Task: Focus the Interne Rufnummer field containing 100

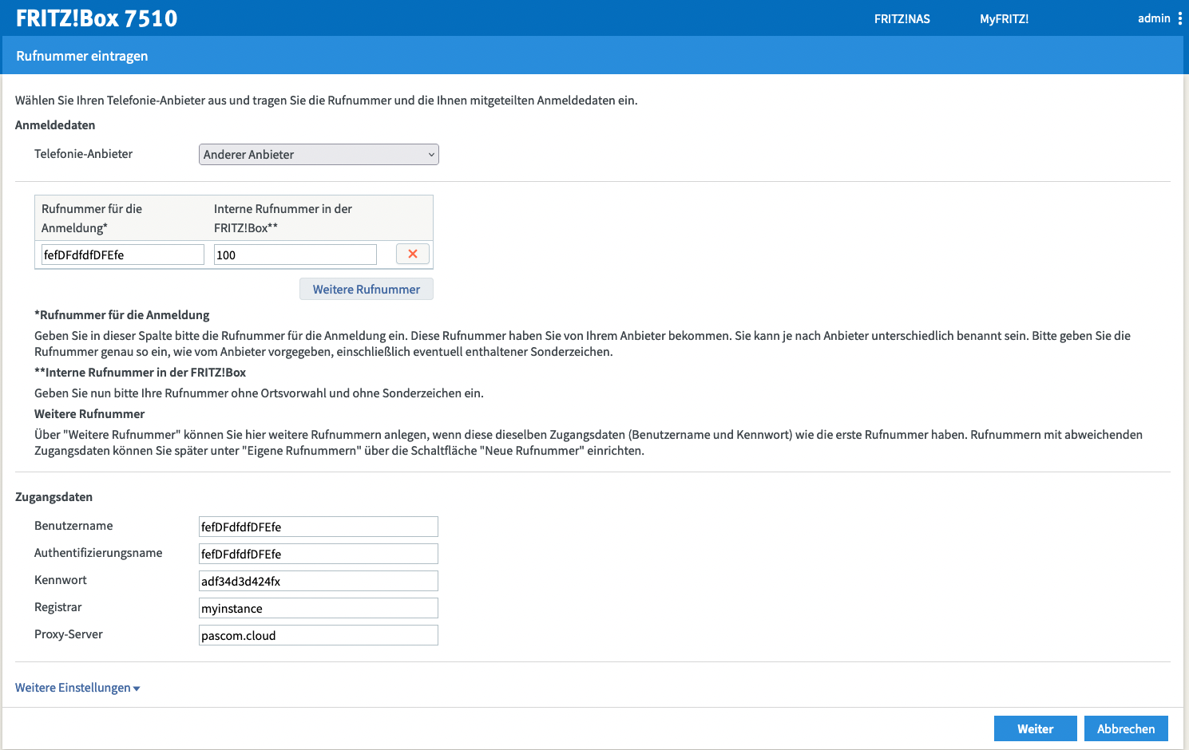Action: 295,255
